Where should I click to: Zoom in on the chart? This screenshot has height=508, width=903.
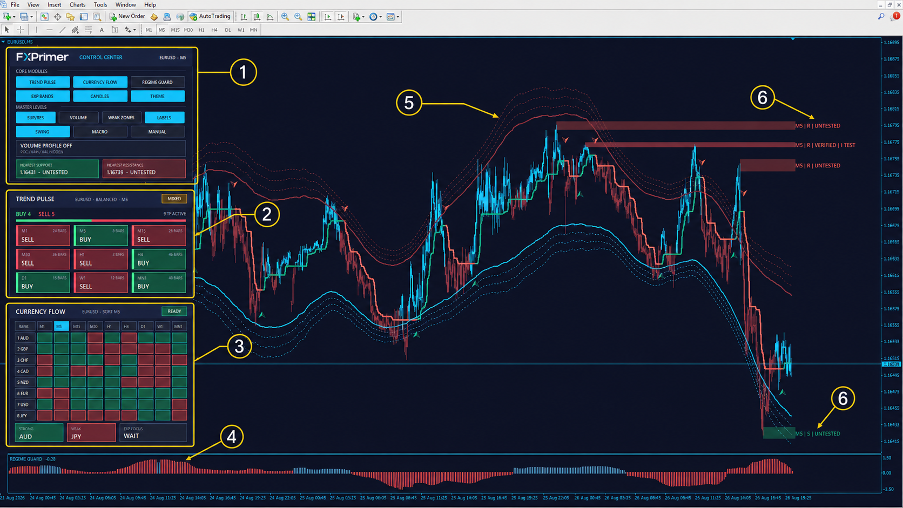285,17
